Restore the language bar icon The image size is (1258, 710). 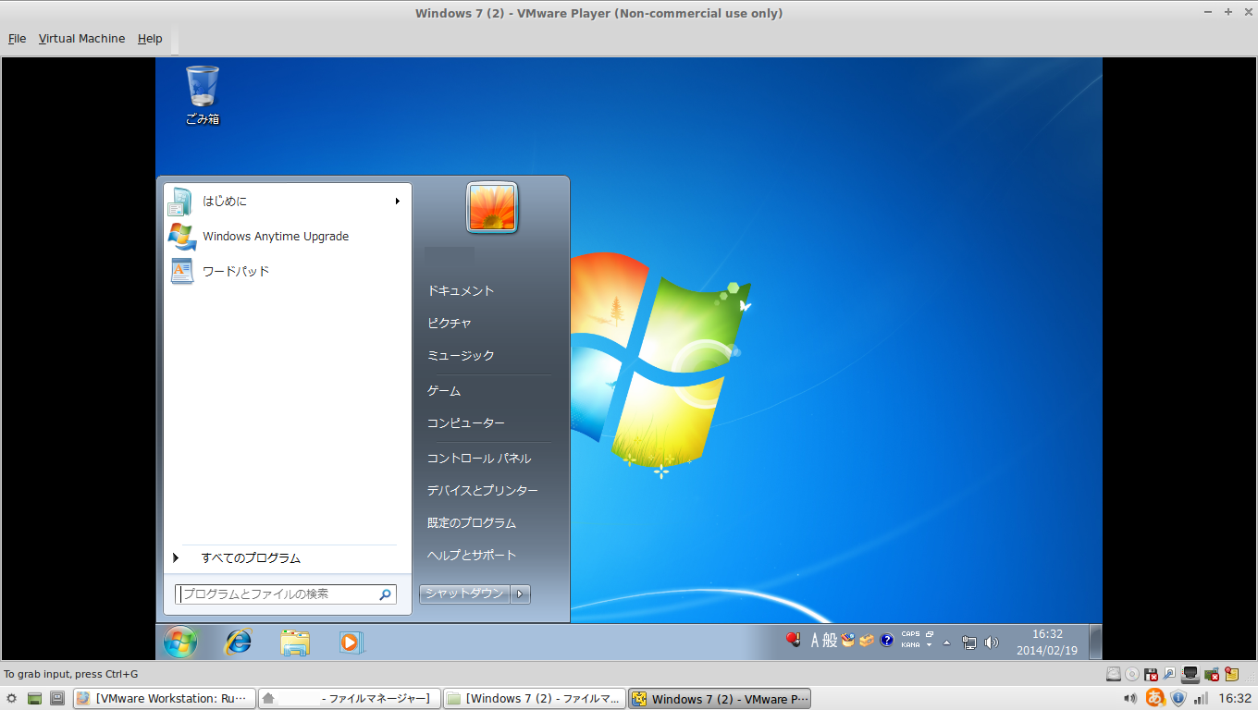[x=930, y=634]
